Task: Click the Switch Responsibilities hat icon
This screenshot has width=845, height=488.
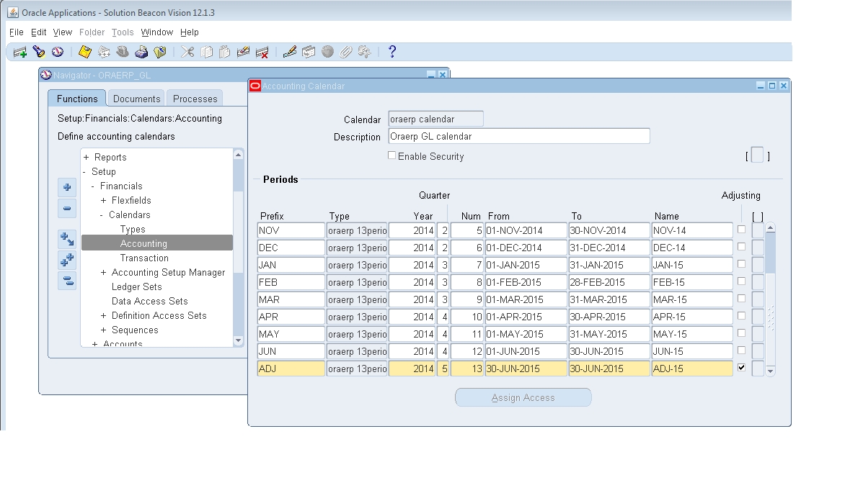Action: click(x=123, y=52)
